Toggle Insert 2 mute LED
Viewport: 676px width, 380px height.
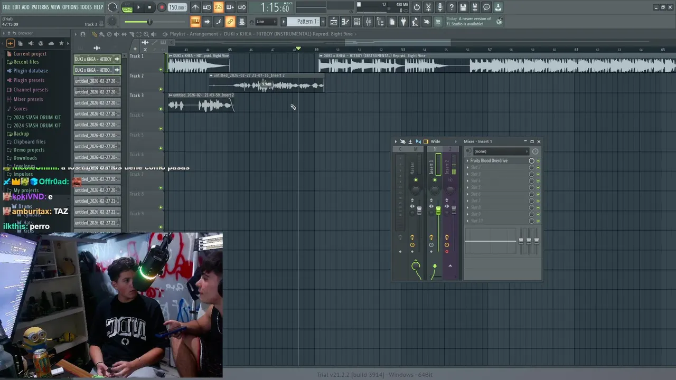click(x=450, y=180)
